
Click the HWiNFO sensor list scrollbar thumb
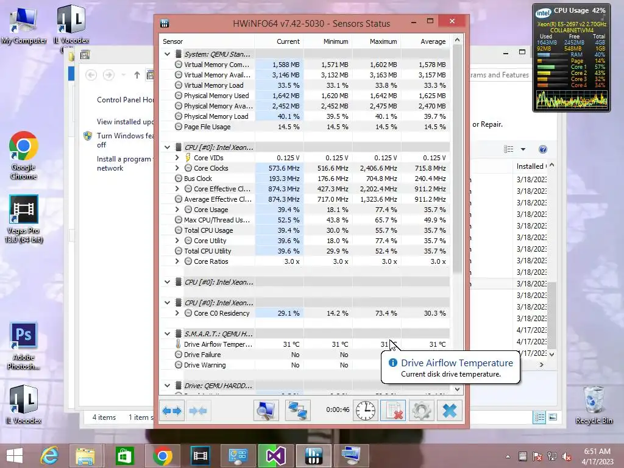point(457,159)
